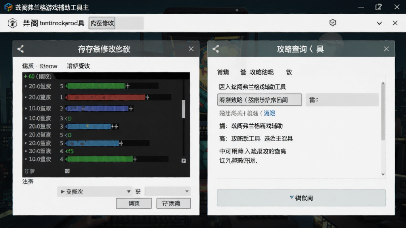The height and width of the screenshot is (228, 406).
Task: Click plus at end of dark blue bar
Action: click(131, 108)
